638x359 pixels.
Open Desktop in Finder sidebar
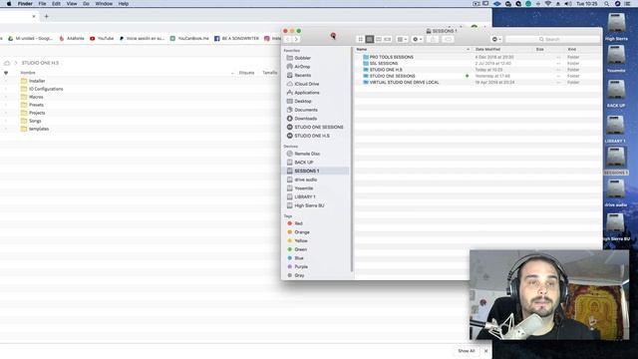[302, 101]
